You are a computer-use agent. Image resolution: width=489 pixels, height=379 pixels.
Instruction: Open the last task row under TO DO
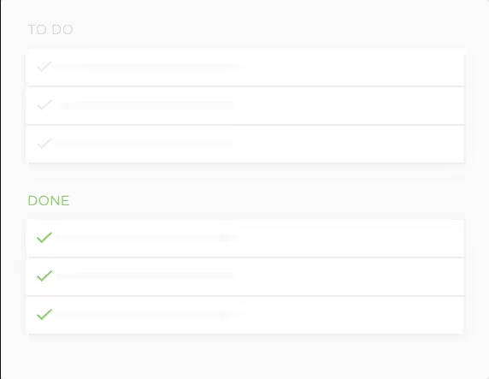tap(245, 144)
